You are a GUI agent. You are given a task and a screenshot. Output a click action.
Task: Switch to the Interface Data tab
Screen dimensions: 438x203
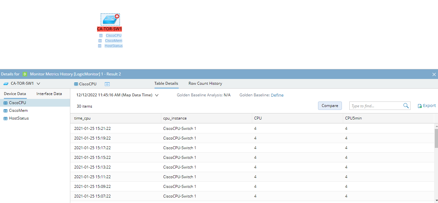(x=49, y=93)
